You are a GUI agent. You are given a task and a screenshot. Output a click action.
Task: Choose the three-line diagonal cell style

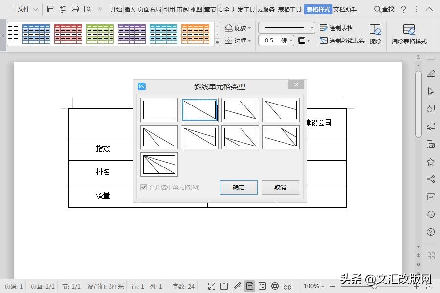tap(159, 165)
